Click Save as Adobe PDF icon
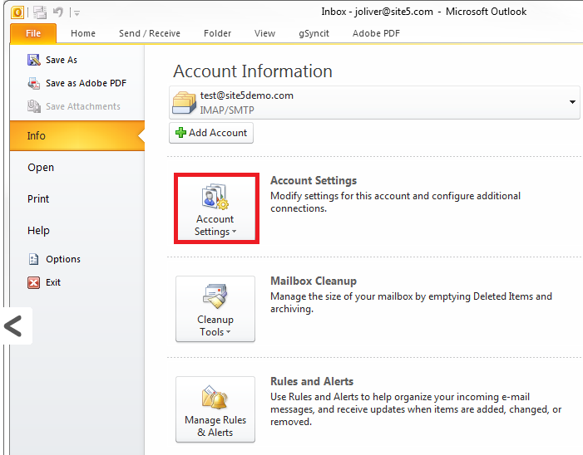 pos(33,83)
